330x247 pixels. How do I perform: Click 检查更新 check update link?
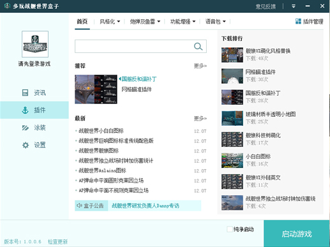click(57, 242)
